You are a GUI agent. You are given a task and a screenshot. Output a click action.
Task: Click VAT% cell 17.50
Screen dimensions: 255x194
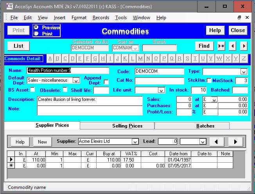tap(131, 160)
